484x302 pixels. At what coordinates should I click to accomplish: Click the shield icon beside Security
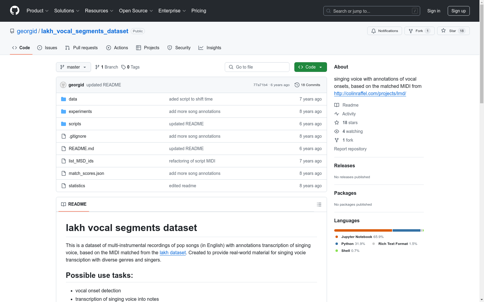(x=170, y=48)
